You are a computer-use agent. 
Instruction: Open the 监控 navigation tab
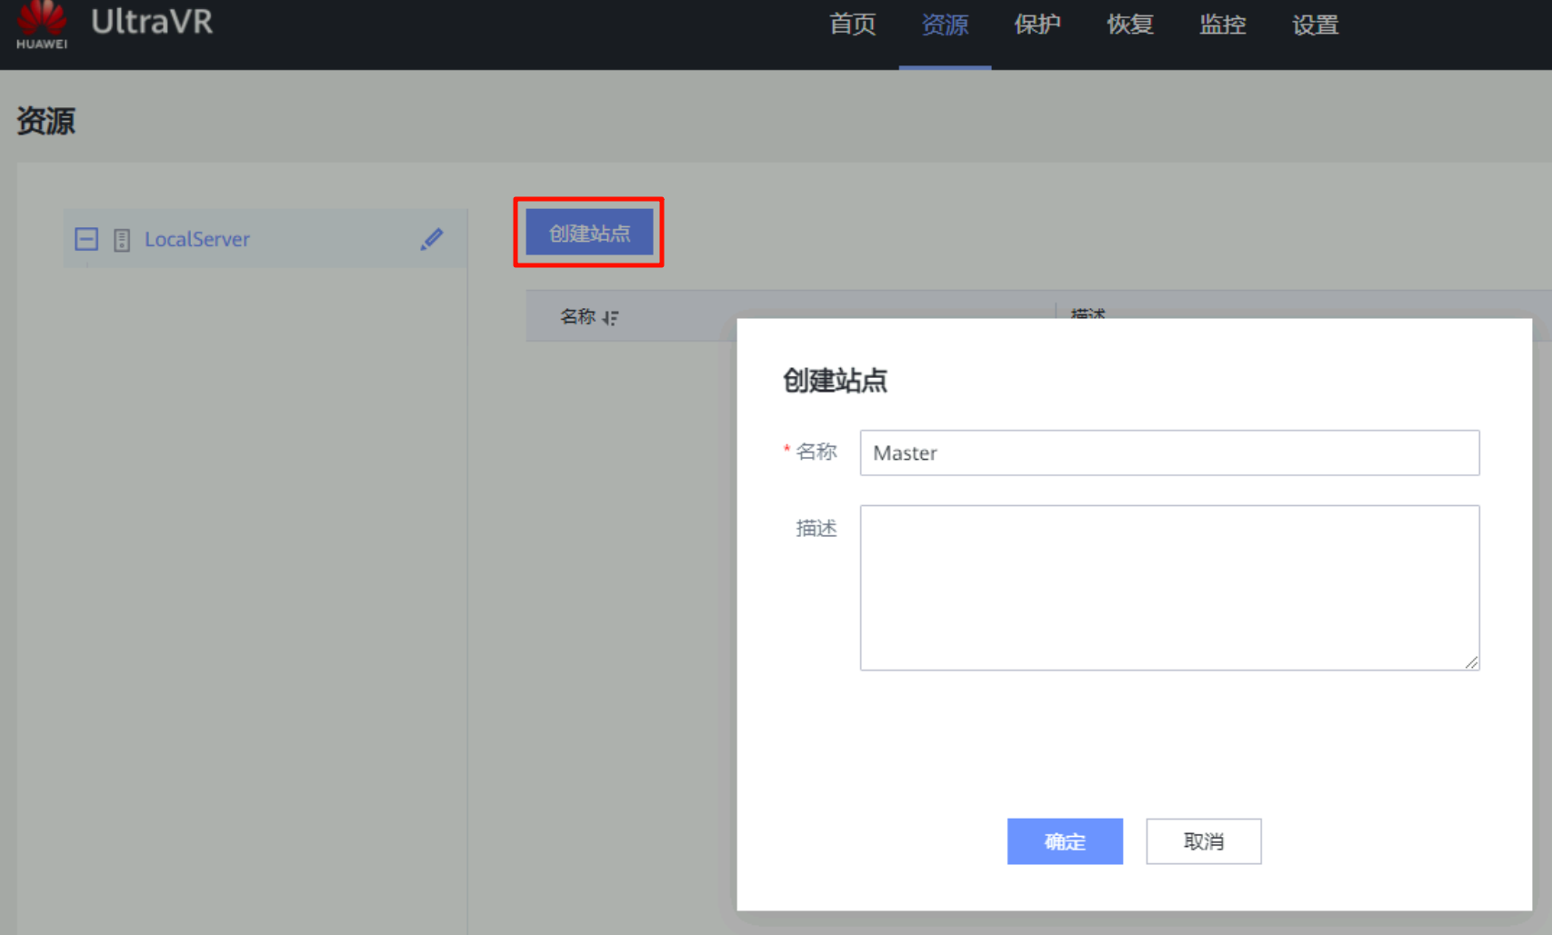[1222, 25]
